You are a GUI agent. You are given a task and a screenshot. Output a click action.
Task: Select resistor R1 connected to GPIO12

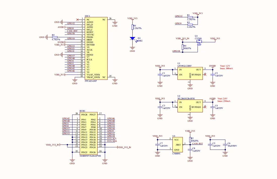[190, 17]
